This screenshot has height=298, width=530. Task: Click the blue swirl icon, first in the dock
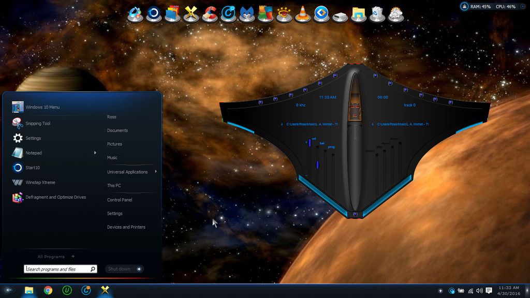click(x=135, y=14)
